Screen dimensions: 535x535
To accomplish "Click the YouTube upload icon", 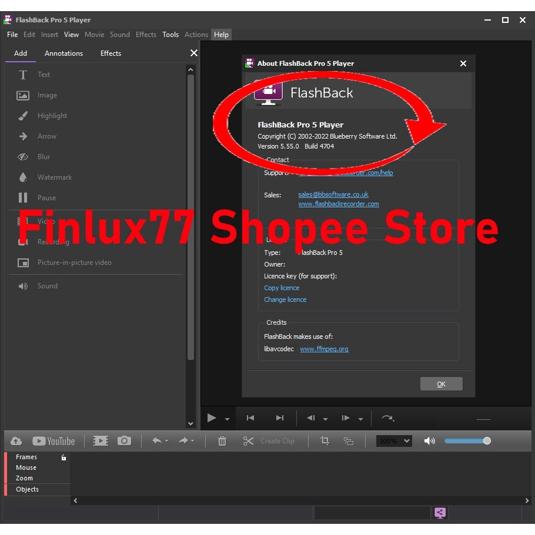I will tap(53, 441).
